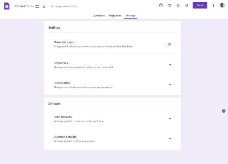Click 'Assign point values, set answers' description
This screenshot has width=228, height=164.
[x=93, y=47]
